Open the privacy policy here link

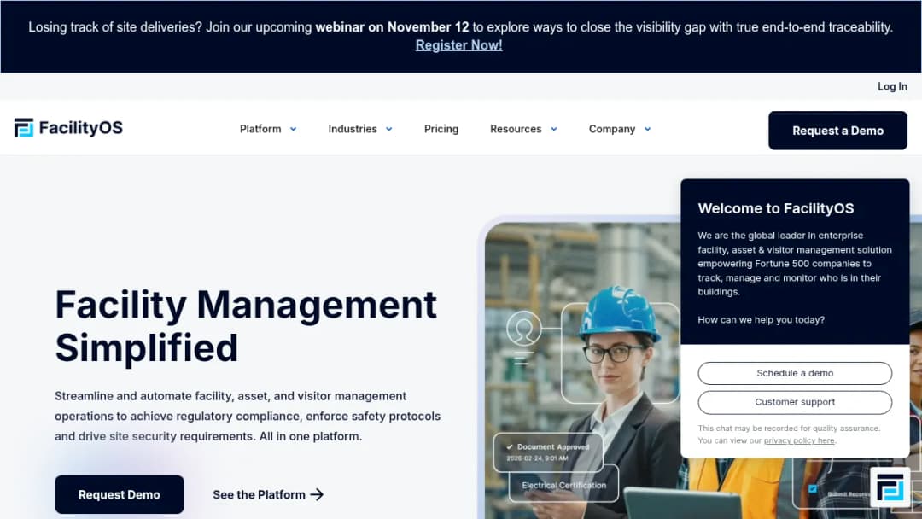pyautogui.click(x=799, y=440)
